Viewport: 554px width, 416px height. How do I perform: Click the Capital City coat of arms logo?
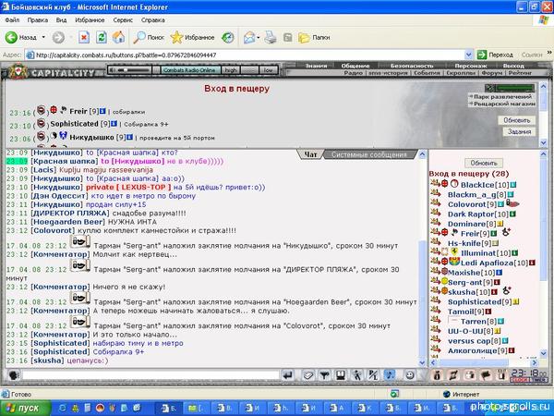click(x=17, y=71)
